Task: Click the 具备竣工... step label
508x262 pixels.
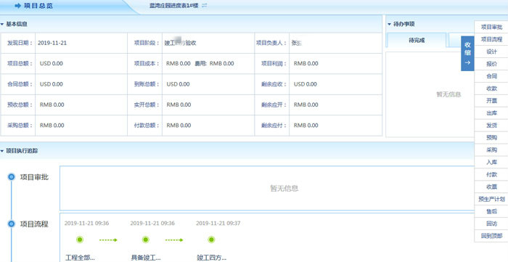Action: (x=146, y=258)
